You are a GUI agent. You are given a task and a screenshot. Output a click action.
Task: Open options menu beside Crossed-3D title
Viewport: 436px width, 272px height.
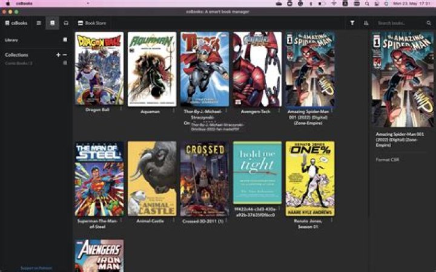tap(226, 220)
